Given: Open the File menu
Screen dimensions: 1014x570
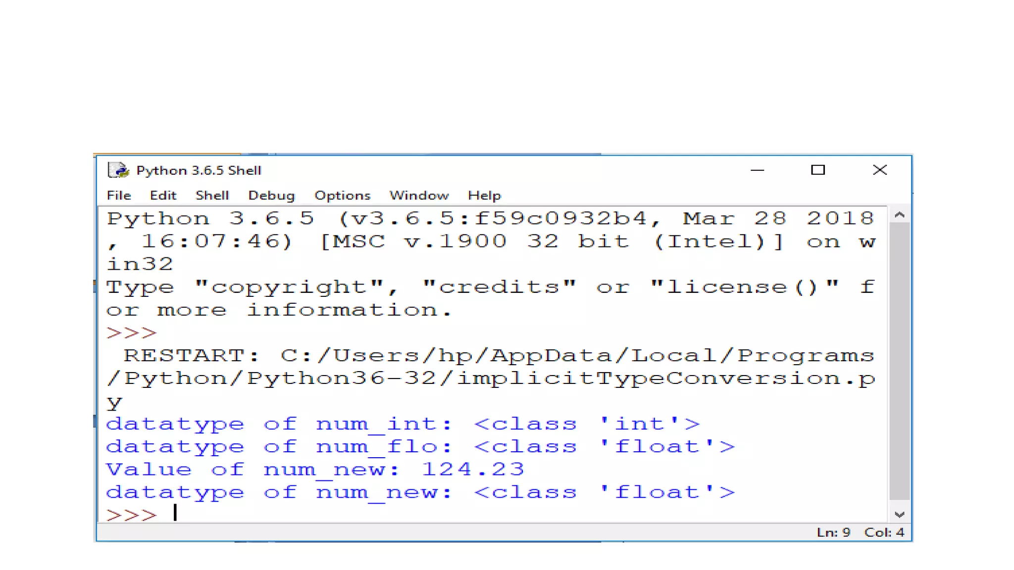Looking at the screenshot, I should point(119,195).
